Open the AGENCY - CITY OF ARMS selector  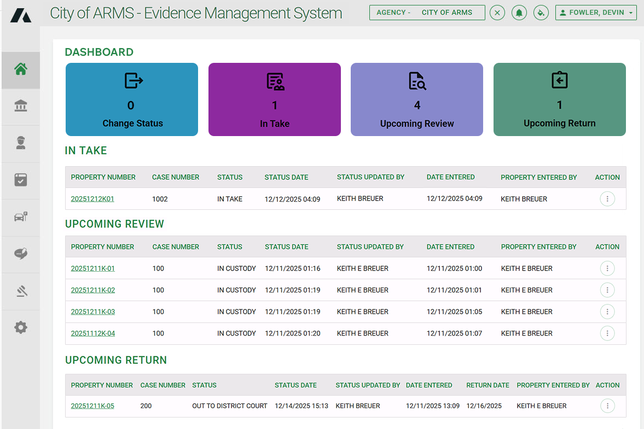coord(427,12)
